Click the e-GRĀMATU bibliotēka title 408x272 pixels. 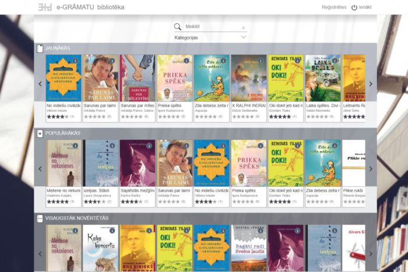coord(90,7)
